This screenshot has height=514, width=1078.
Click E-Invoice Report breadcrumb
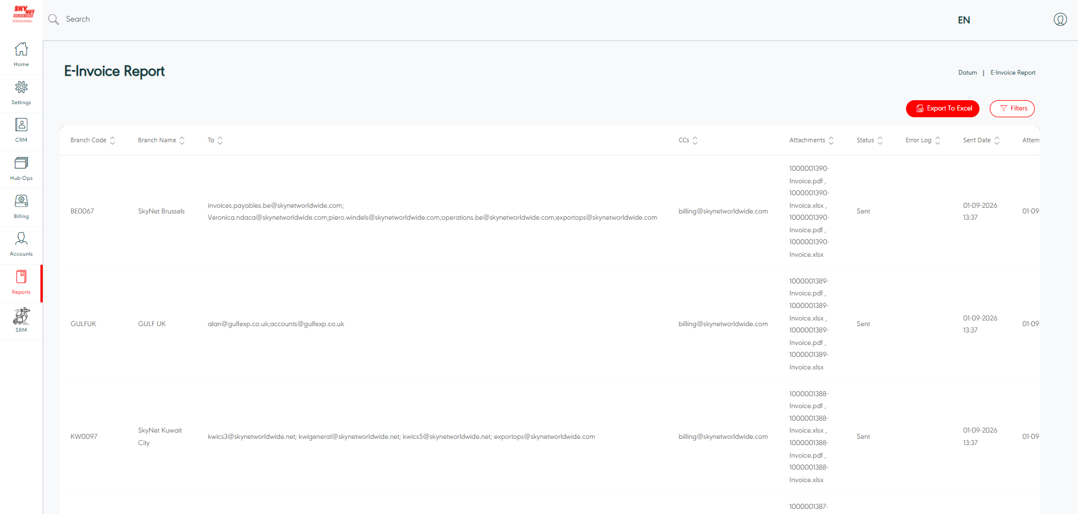point(1013,73)
